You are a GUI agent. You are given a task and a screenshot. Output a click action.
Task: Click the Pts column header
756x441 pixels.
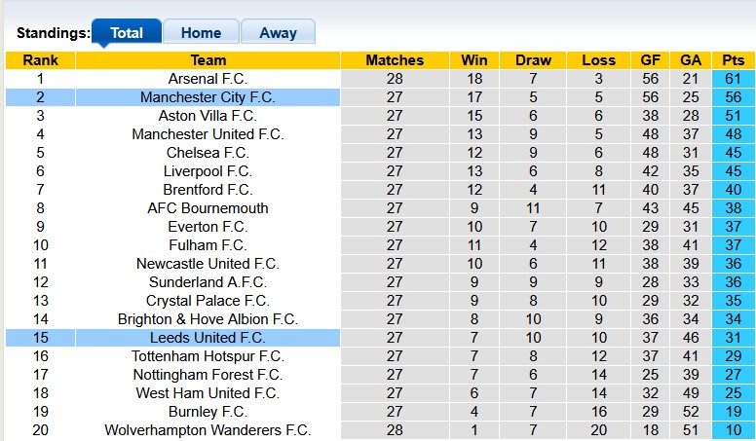tap(734, 60)
